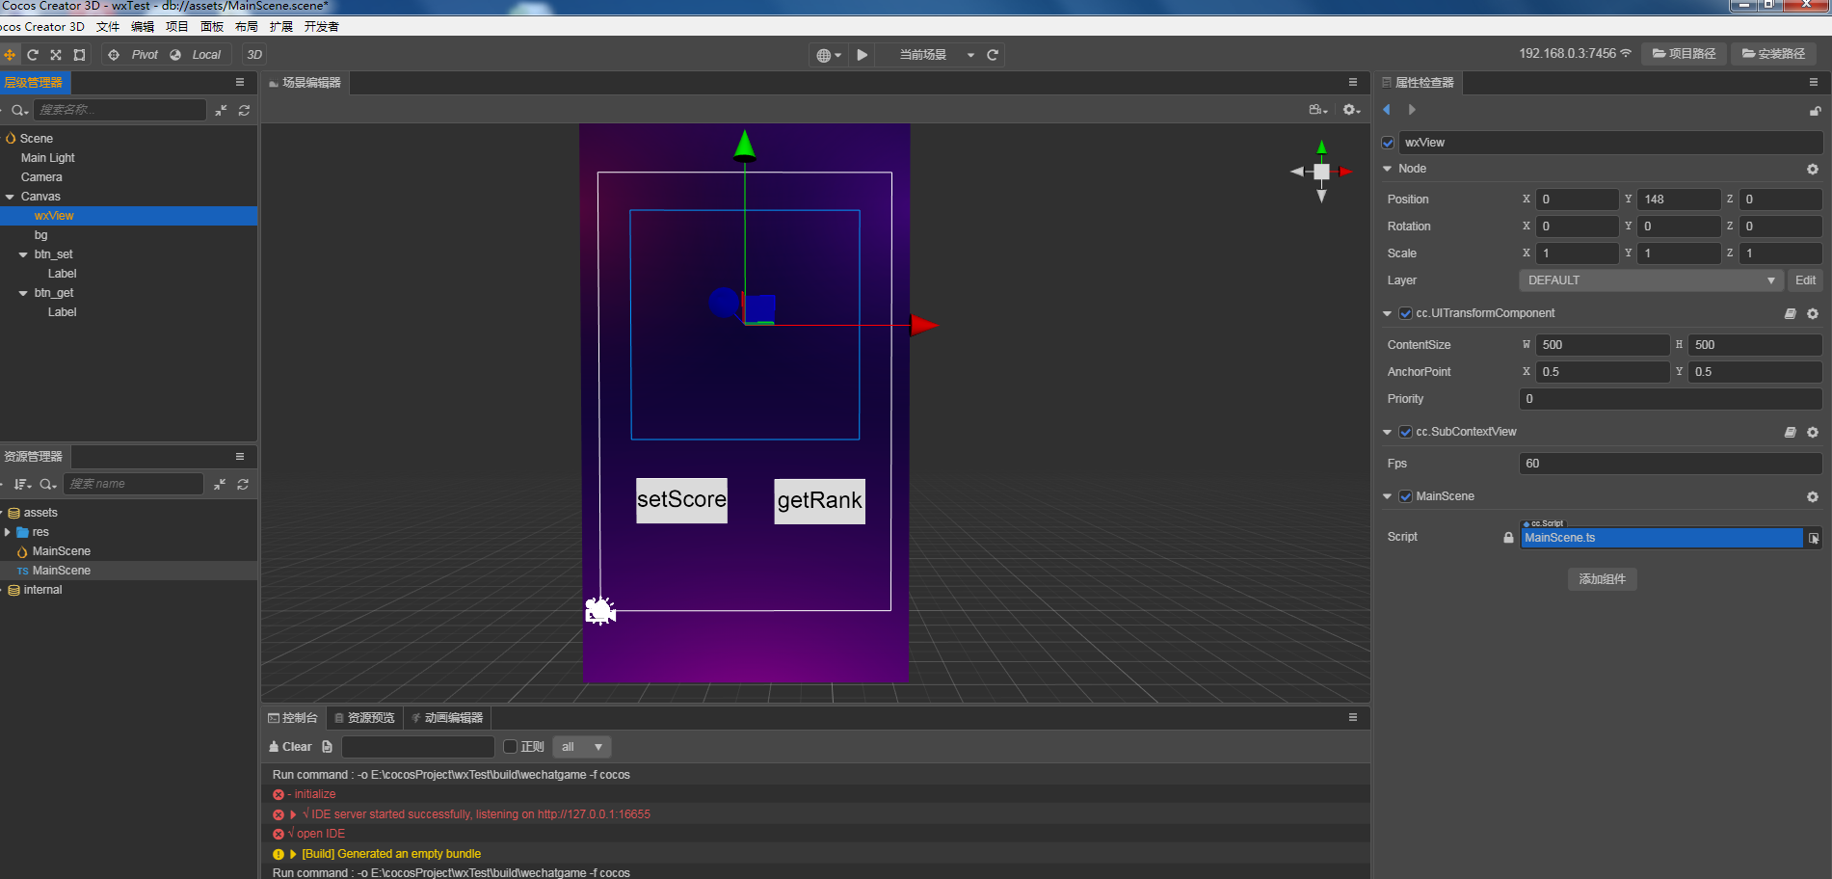Open the 文件 menu

click(x=108, y=27)
